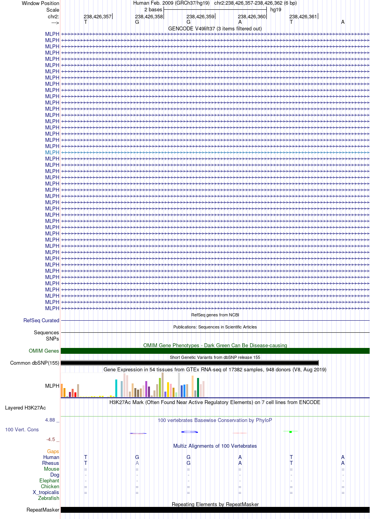Select the X_tropicalis species label
The image size is (370, 519).
click(46, 492)
